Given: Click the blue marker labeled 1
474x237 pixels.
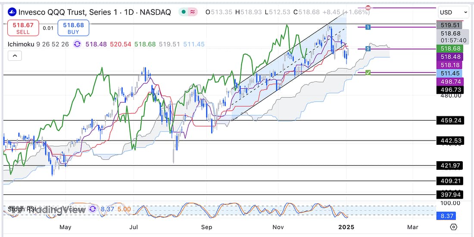Looking at the screenshot, I should [x=368, y=27].
